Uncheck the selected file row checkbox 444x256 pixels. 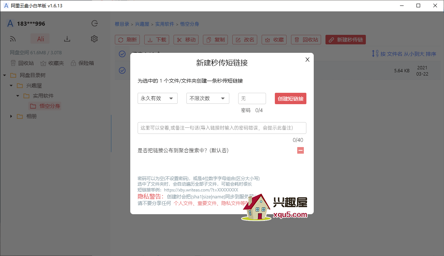pyautogui.click(x=122, y=70)
